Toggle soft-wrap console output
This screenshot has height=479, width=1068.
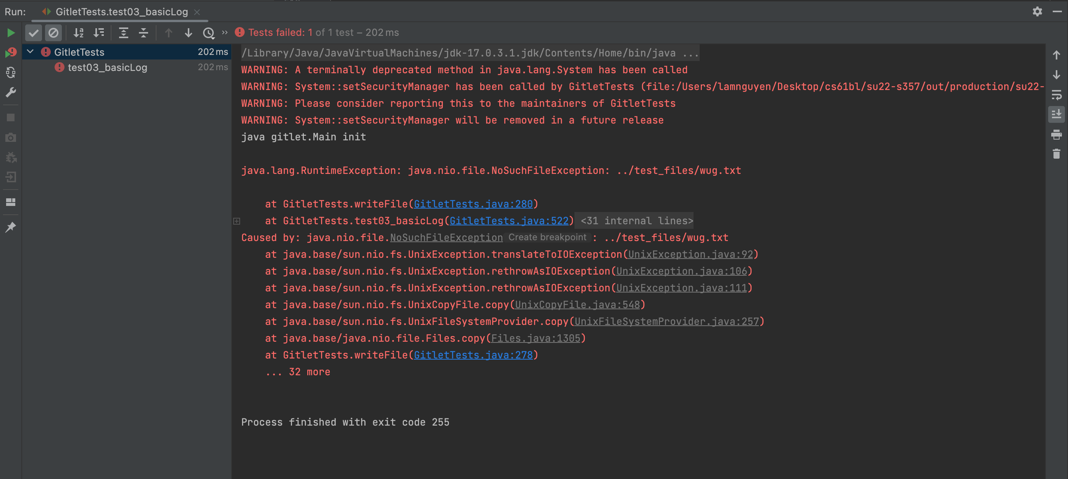tap(1056, 95)
